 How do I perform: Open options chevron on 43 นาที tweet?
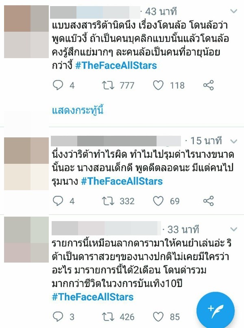[x=233, y=11]
